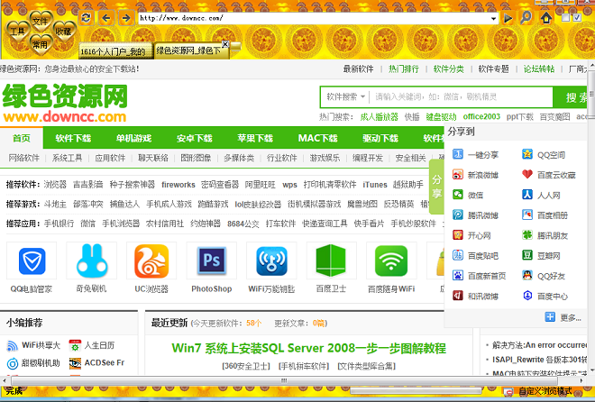Screen dimensions: 595x402
Task: Click the horizontal scrollbar thumb
Action: (284, 380)
